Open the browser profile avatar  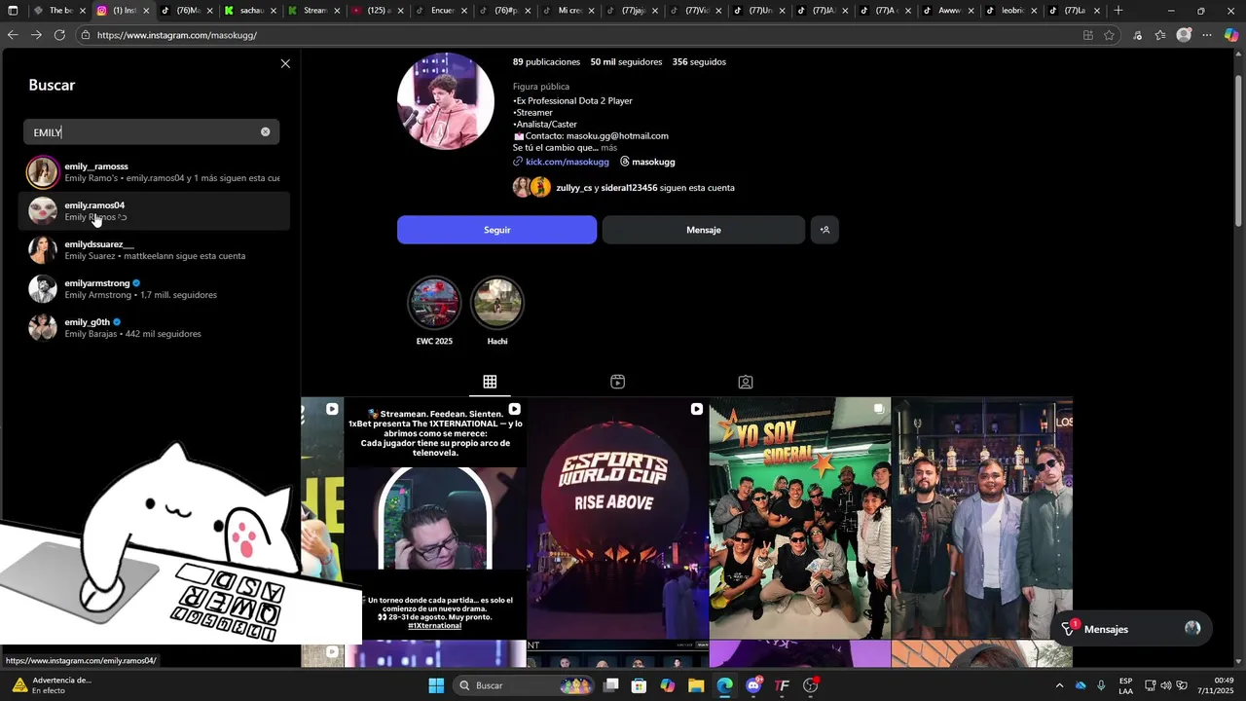click(x=1184, y=35)
